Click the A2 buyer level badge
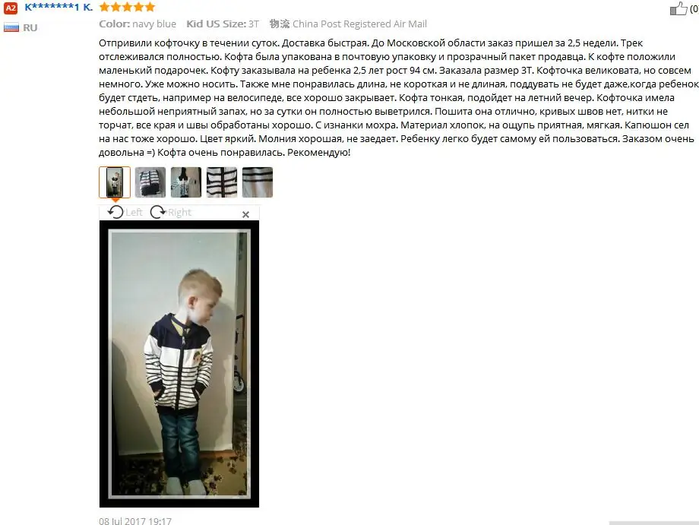 coord(10,8)
